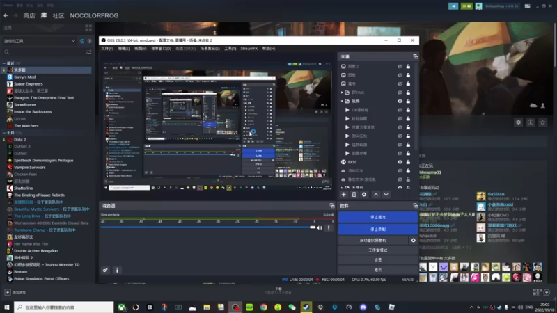Click Start Virtual Camera button
This screenshot has height=313, width=557.
[373, 240]
